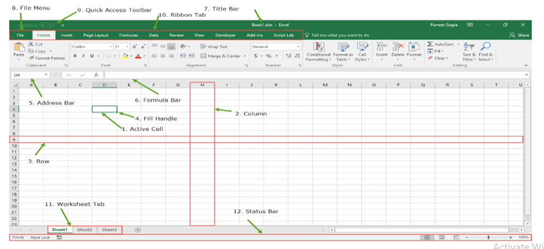
Task: Open the File menu
Action: tap(20, 35)
